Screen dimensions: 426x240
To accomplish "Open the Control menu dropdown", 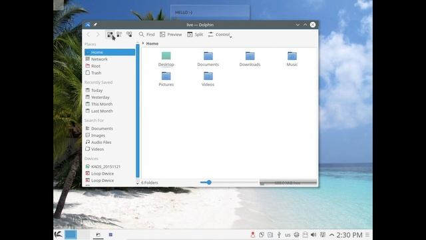I will (220, 35).
